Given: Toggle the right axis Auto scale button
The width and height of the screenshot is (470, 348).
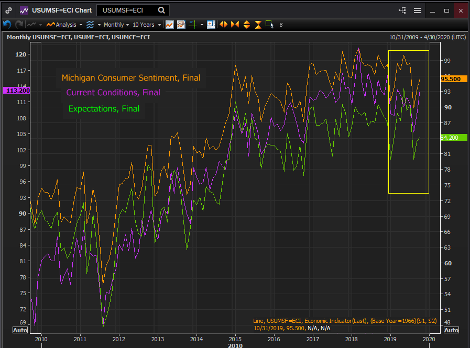Looking at the screenshot, I should coord(451,330).
